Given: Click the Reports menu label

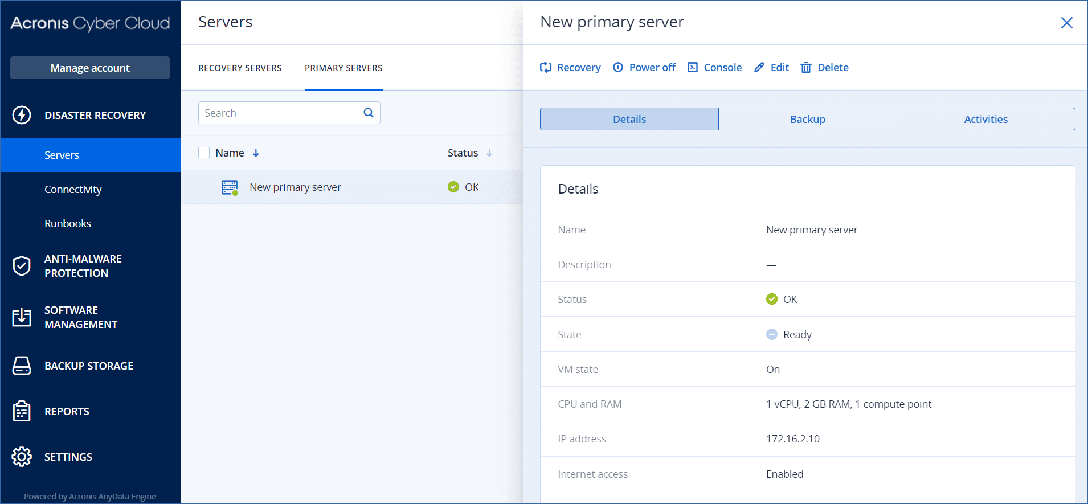Looking at the screenshot, I should 67,411.
